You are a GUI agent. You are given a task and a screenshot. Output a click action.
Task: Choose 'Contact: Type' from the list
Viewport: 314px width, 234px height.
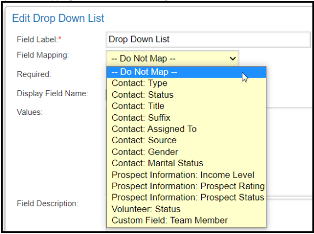[x=186, y=83]
